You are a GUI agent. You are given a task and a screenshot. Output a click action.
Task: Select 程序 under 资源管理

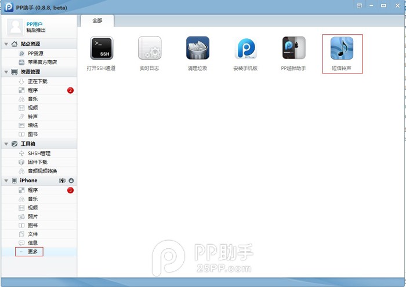pos(39,90)
